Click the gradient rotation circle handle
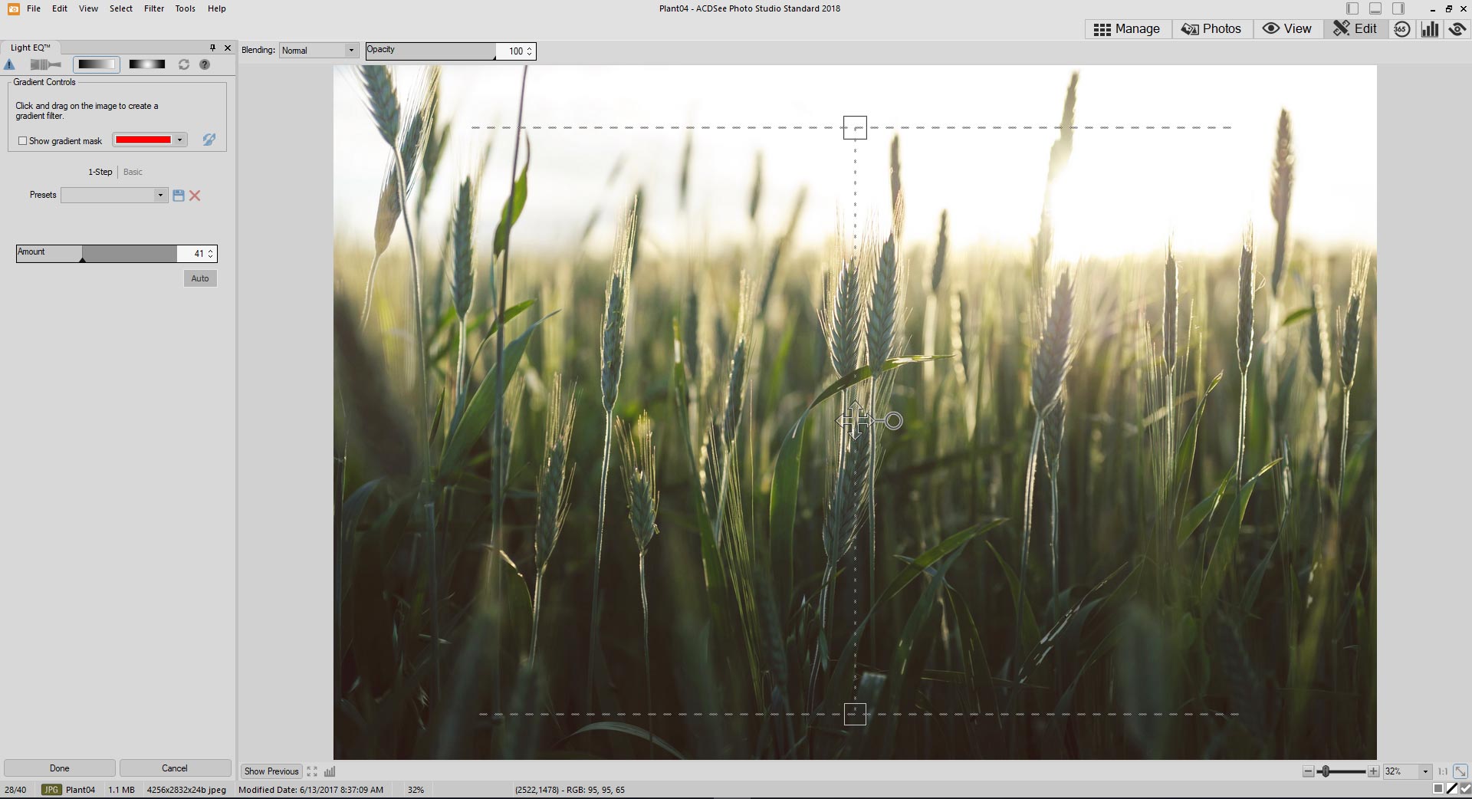 click(894, 421)
